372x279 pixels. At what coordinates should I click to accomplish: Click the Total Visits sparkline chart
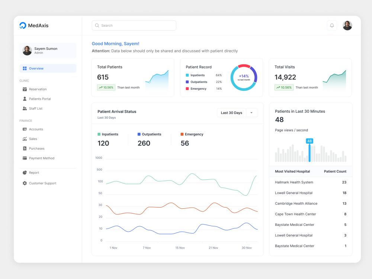tap(334, 80)
